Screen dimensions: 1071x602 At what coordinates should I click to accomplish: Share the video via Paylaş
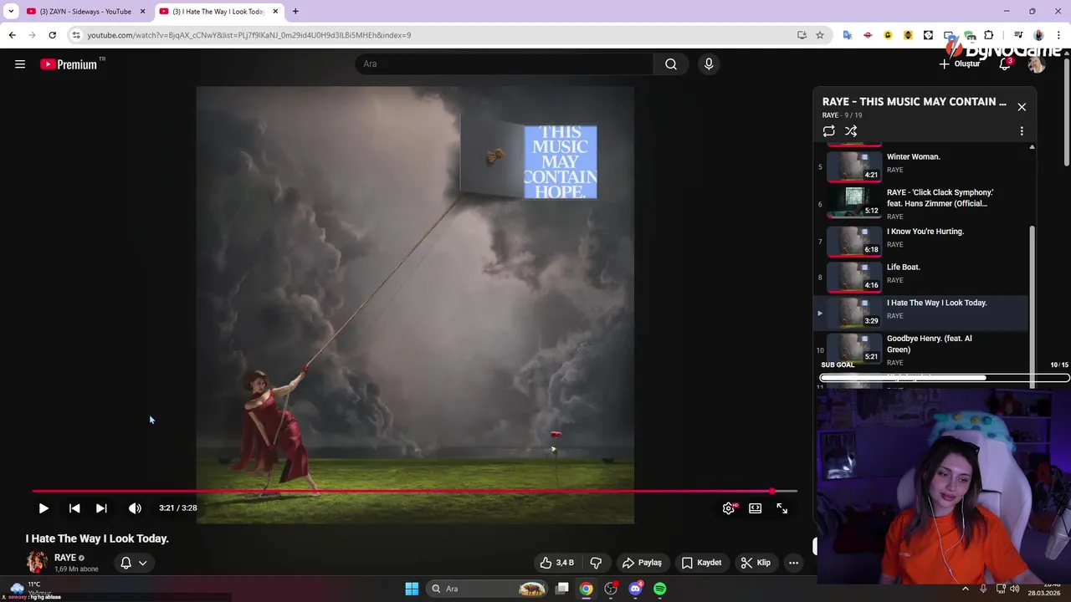642,563
